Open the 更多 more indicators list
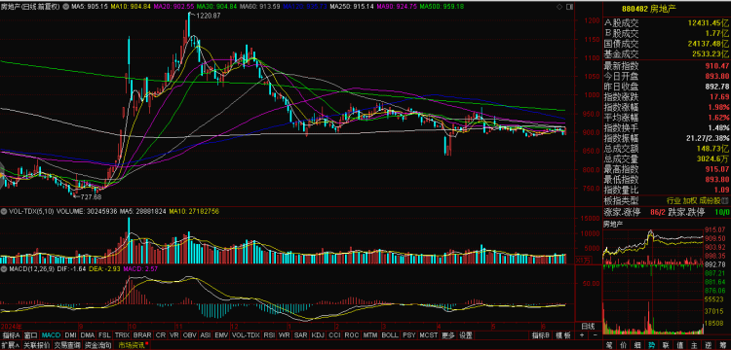 point(448,335)
